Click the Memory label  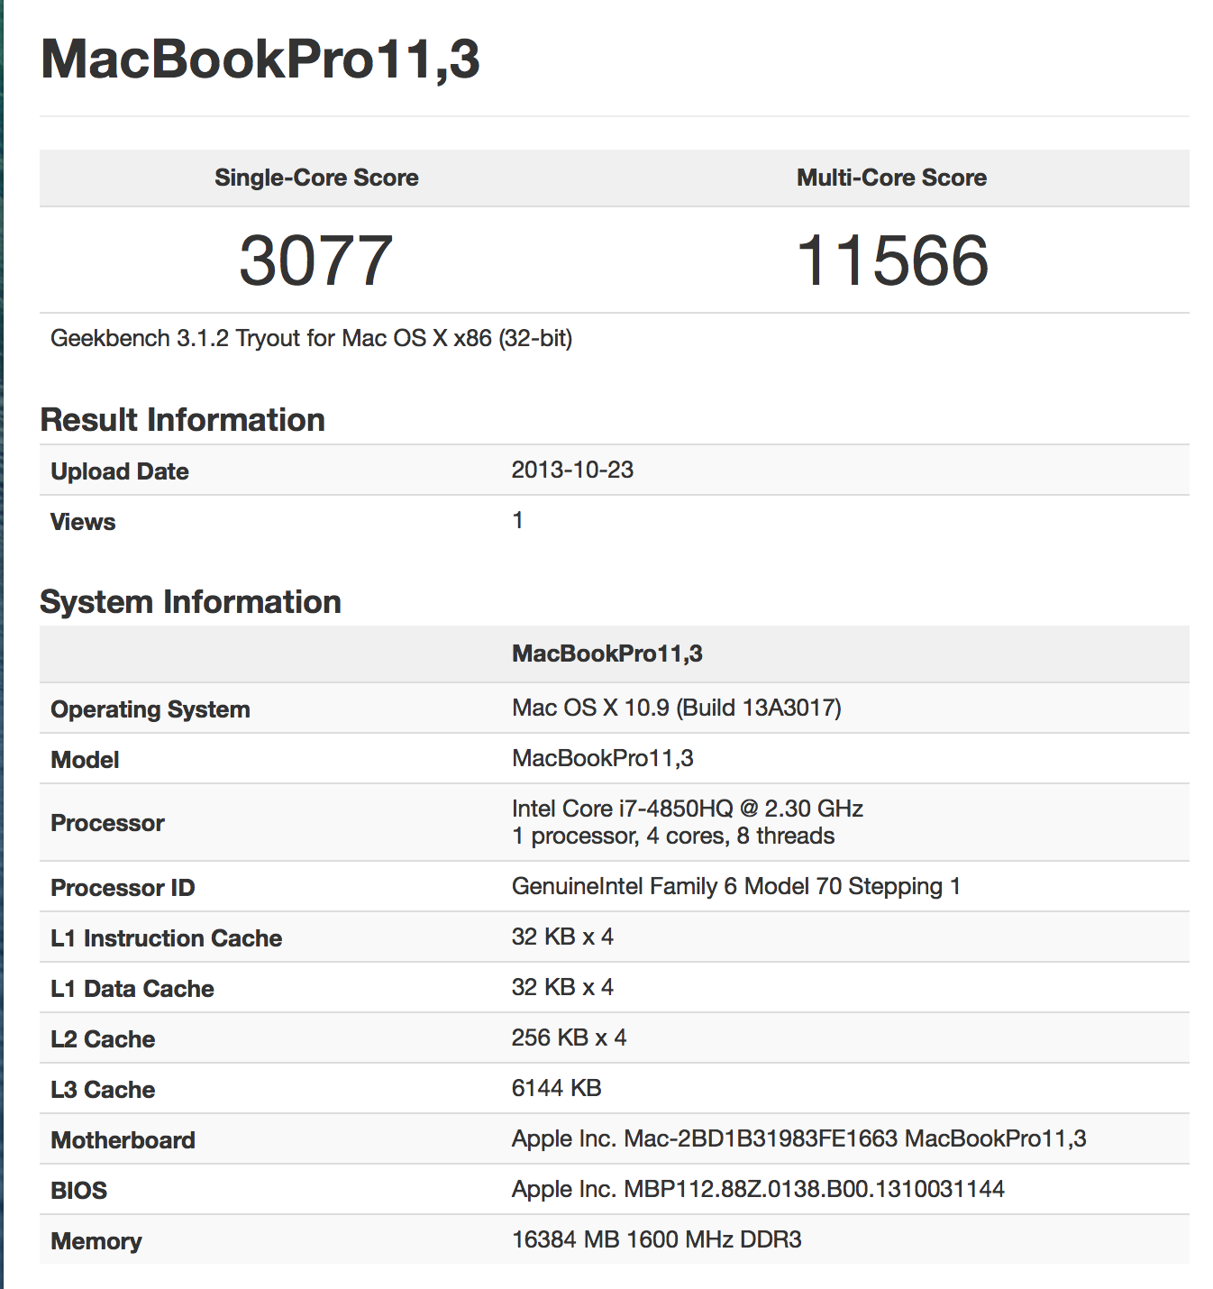pos(96,1241)
